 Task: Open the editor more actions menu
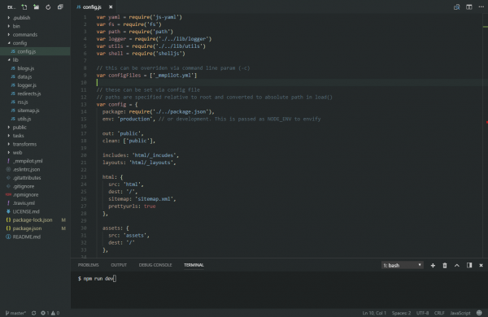[x=481, y=7]
